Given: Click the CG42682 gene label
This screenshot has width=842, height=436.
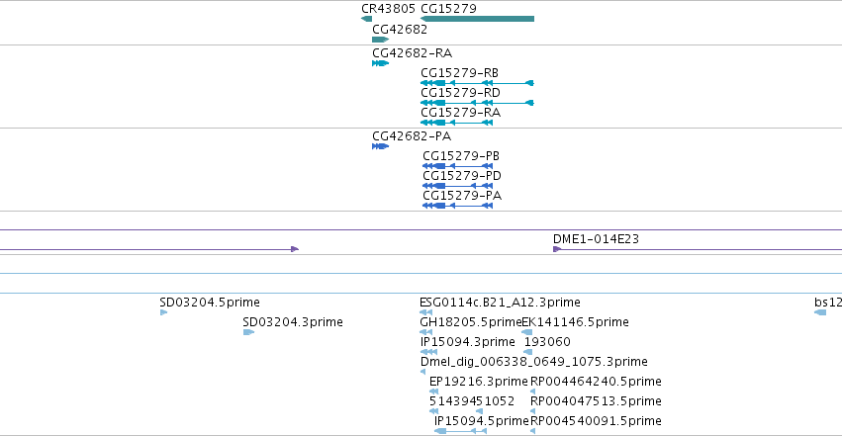Looking at the screenshot, I should (x=400, y=30).
